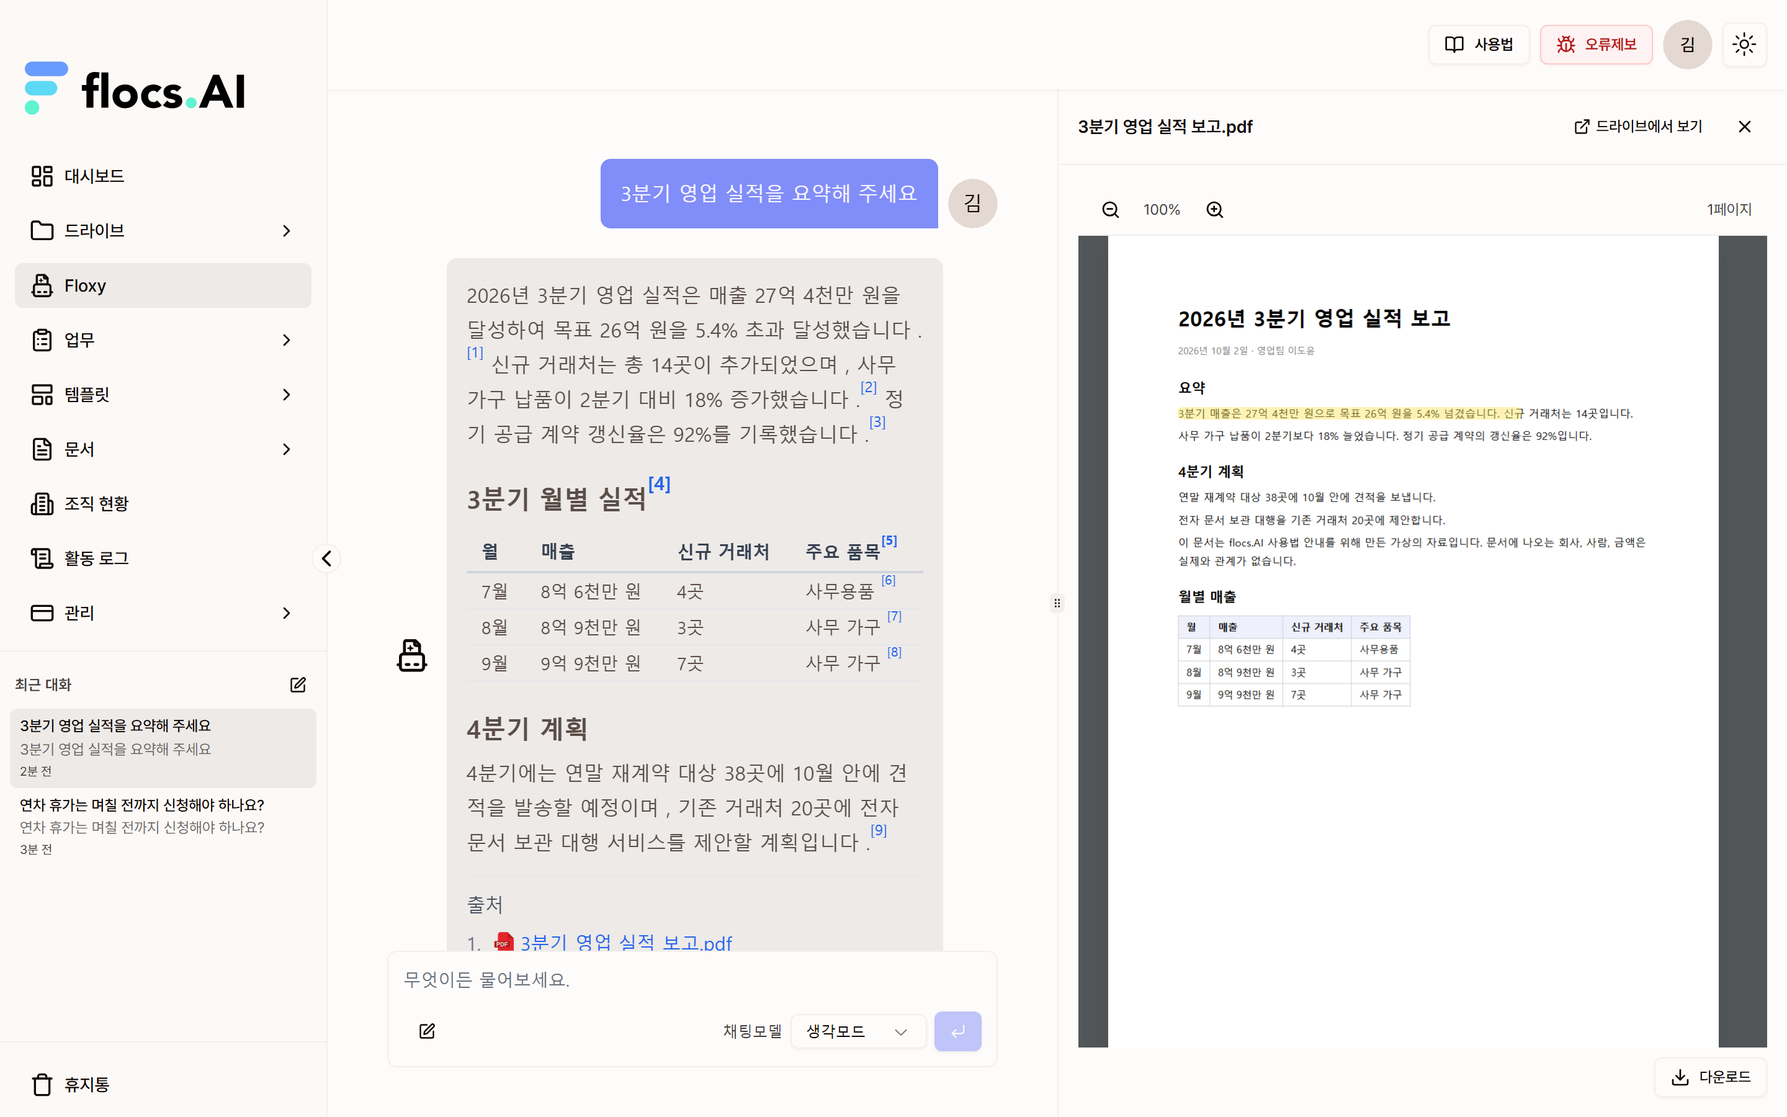The width and height of the screenshot is (1787, 1117).
Task: Toggle the light/dark theme sun icon
Action: click(1744, 44)
